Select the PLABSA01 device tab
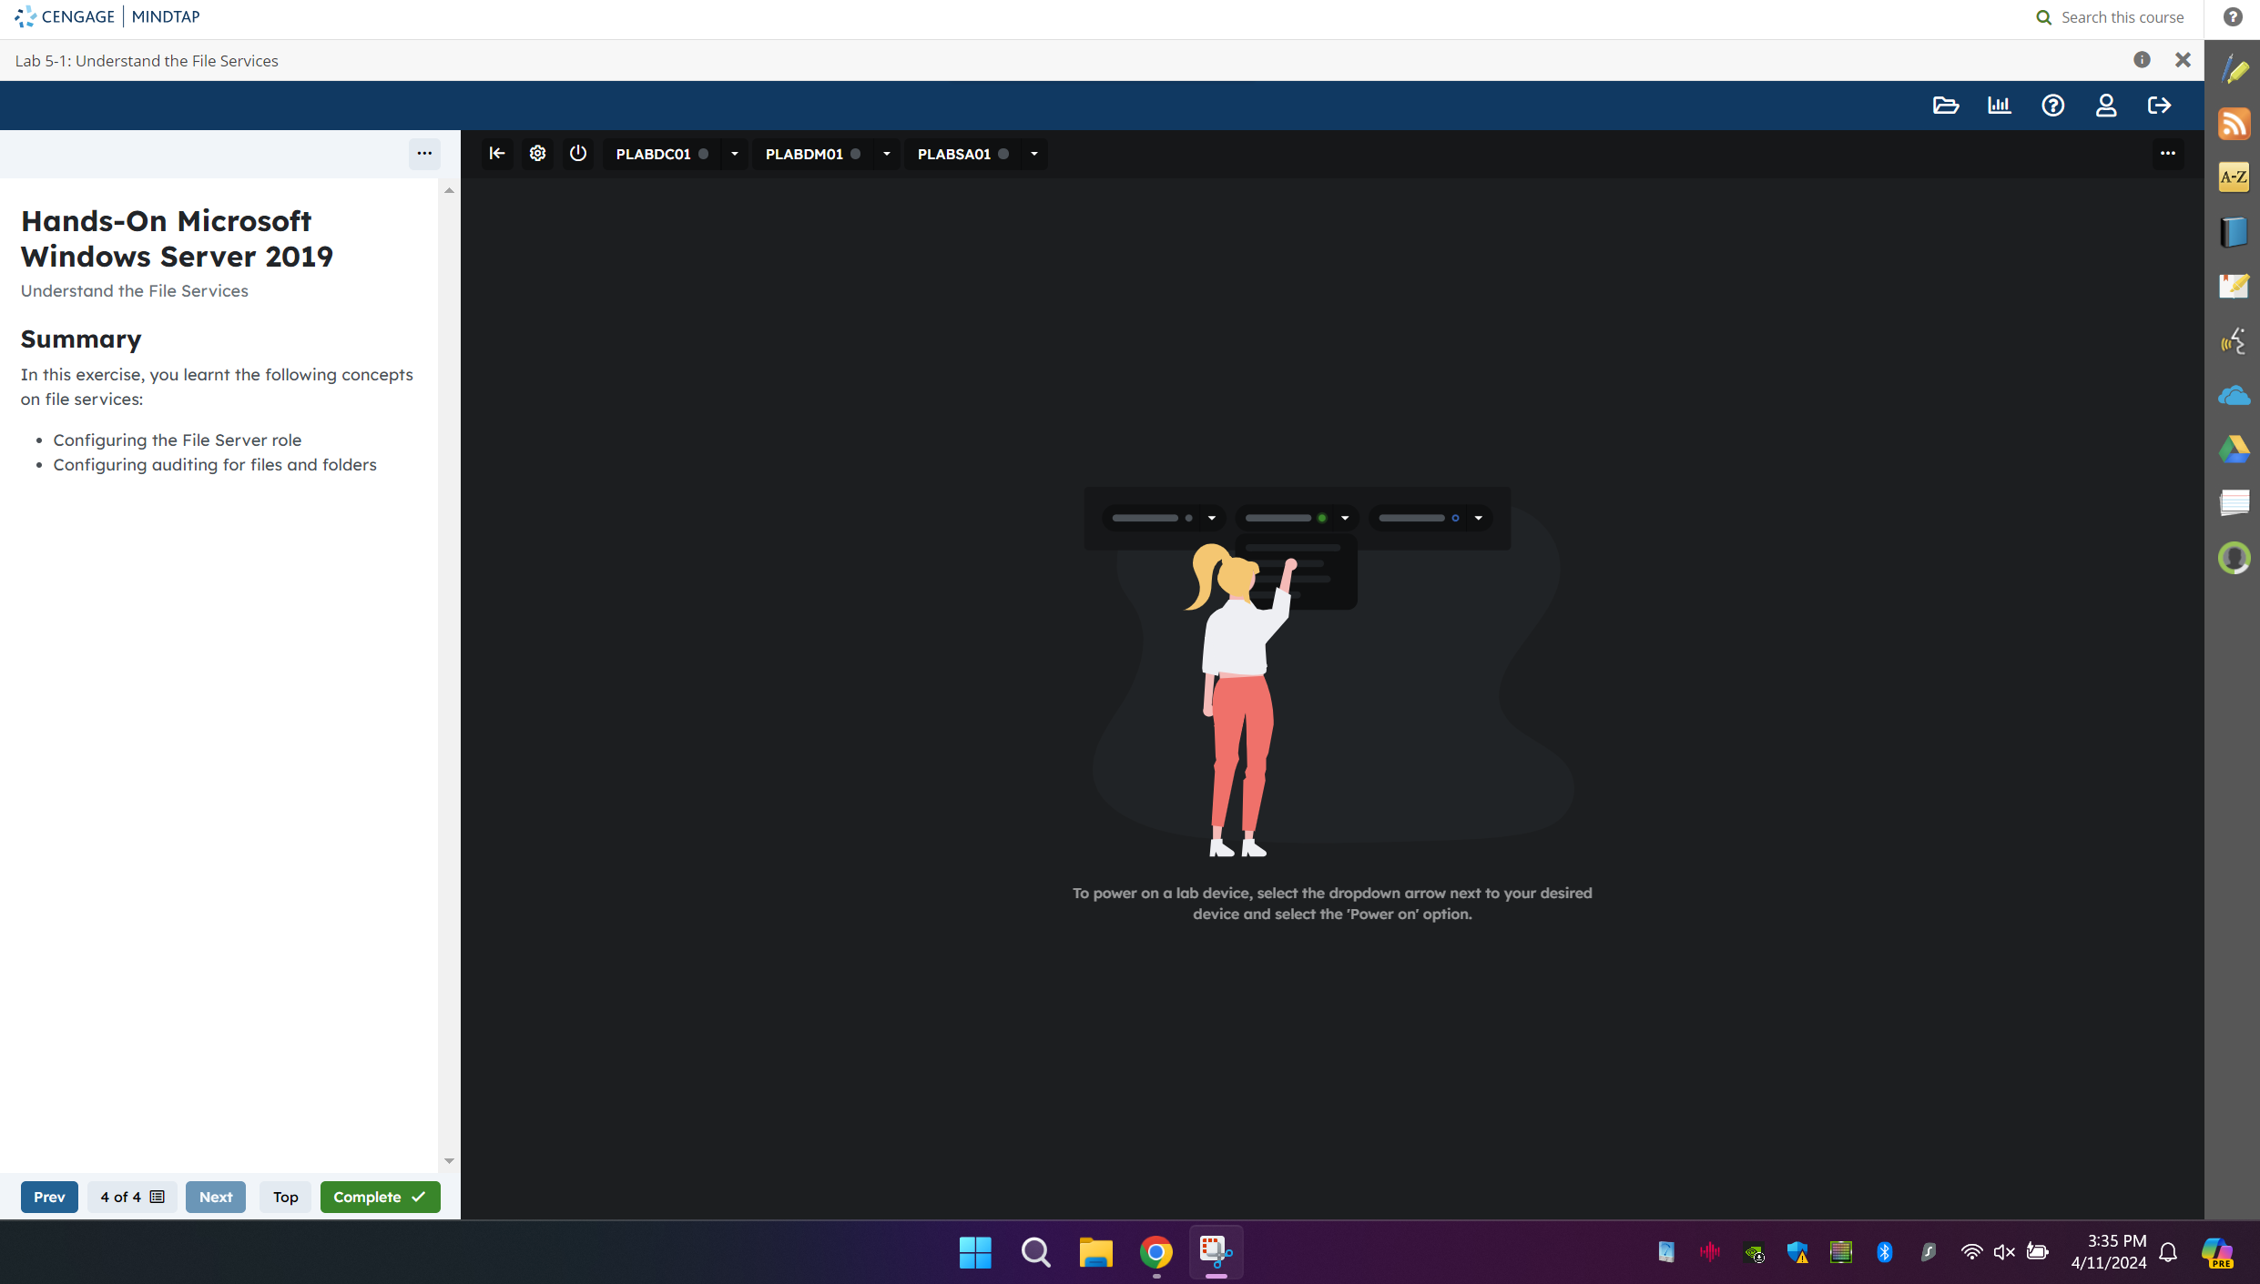This screenshot has width=2260, height=1284. pyautogui.click(x=963, y=154)
